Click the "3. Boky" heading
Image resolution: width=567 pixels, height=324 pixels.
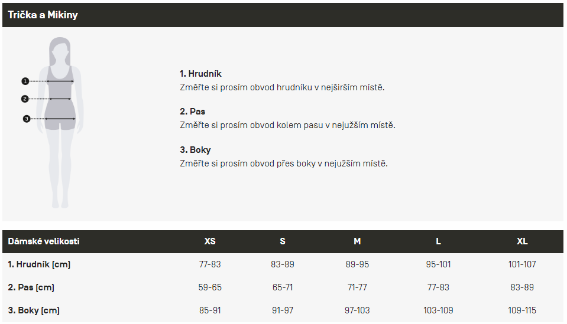(195, 150)
